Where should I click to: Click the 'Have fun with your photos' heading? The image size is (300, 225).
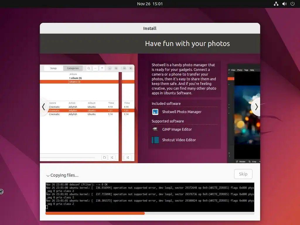(187, 44)
